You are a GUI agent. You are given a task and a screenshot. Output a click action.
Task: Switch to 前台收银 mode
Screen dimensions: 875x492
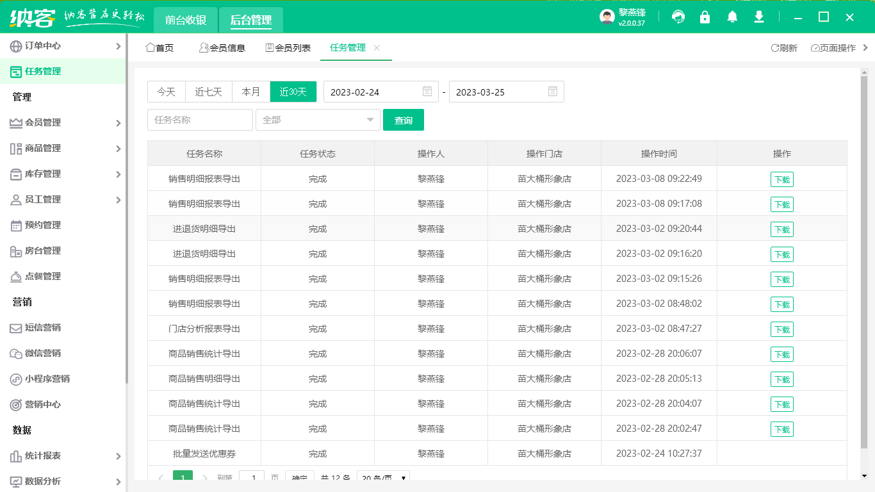(x=184, y=20)
